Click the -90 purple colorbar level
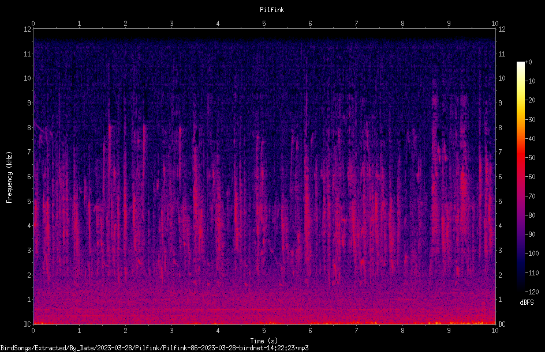 click(x=520, y=234)
